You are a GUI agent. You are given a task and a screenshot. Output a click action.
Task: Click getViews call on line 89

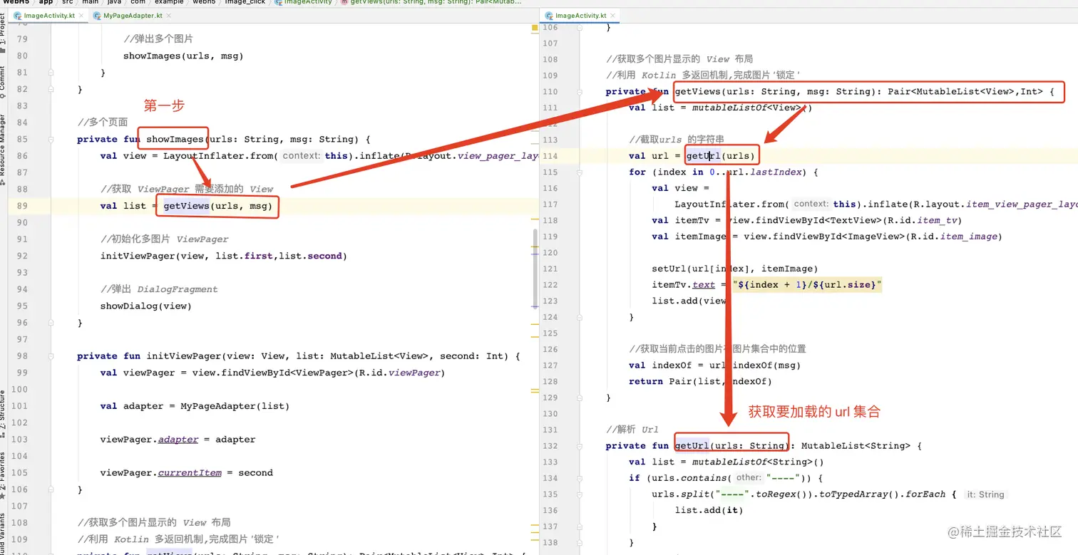(217, 206)
